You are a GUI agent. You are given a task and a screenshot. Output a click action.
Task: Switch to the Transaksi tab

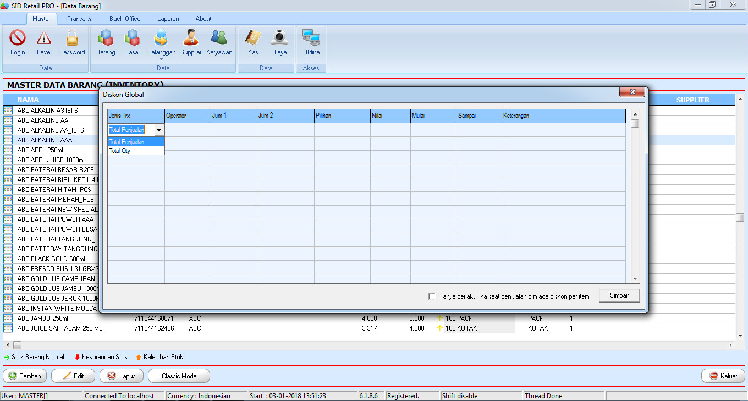80,18
